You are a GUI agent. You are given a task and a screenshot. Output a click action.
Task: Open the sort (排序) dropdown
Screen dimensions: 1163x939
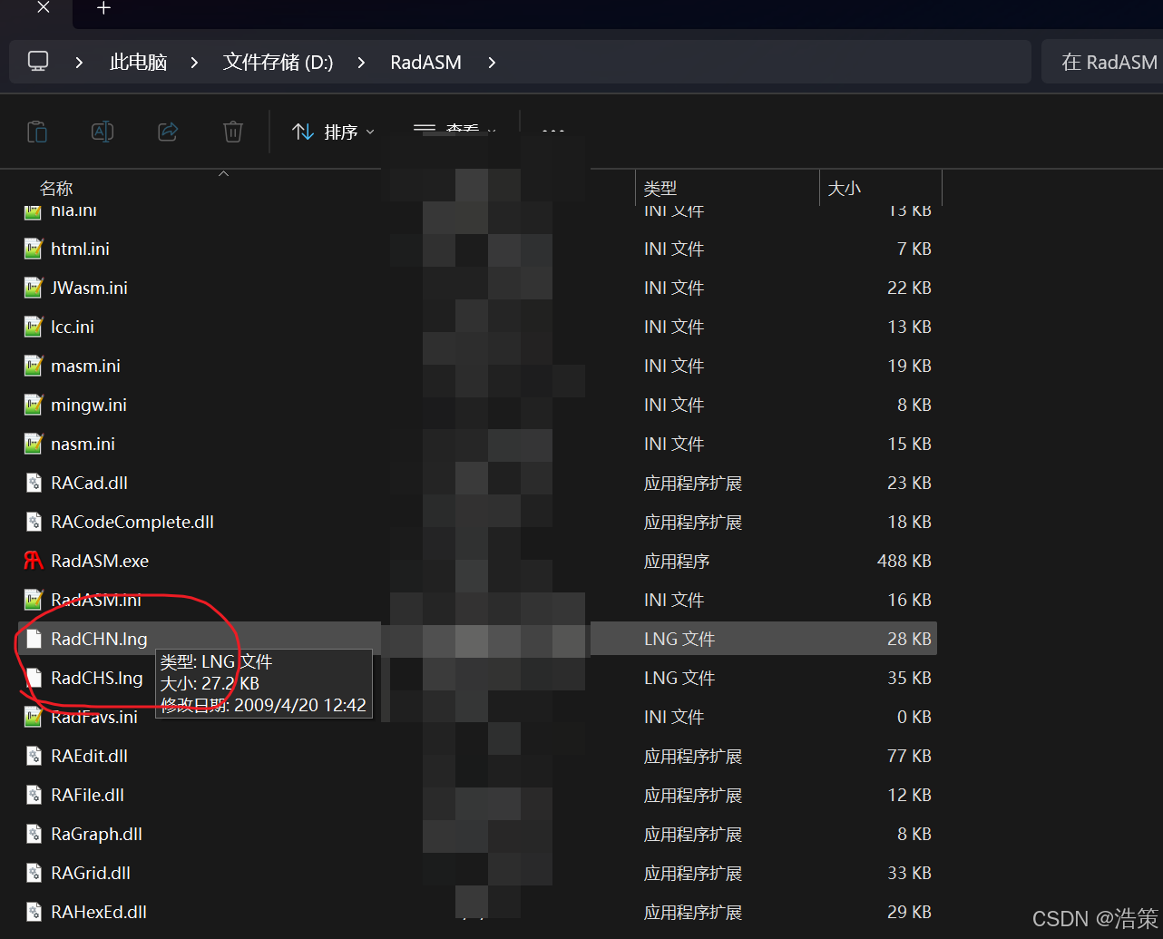click(333, 132)
